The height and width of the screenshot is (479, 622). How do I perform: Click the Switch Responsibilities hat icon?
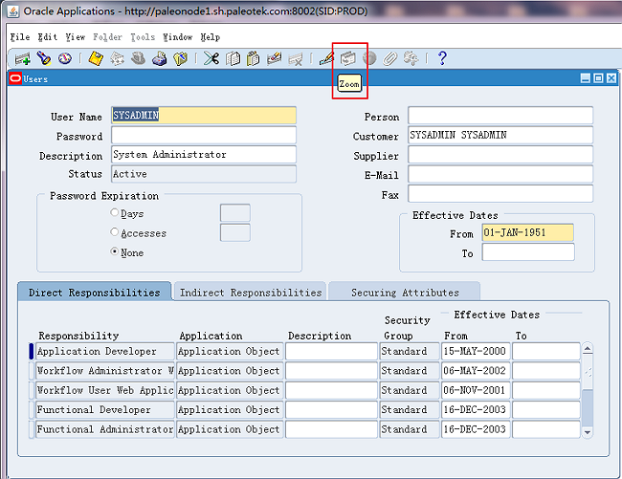coord(138,58)
